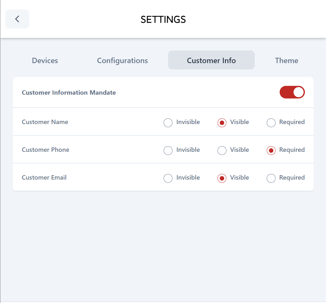The width and height of the screenshot is (326, 303).
Task: Select Visible for Customer Name
Action: click(x=222, y=122)
